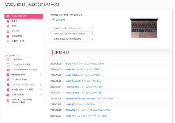The image size is (175, 123).
Task: Open the 主な仕様 link
Action: (60, 20)
